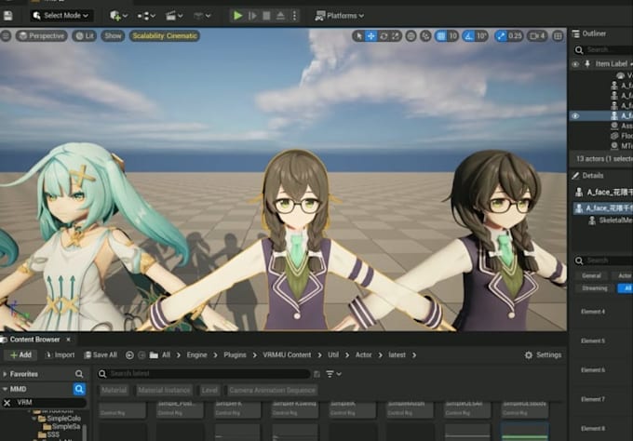Click the viewport layout maximize icon
The height and width of the screenshot is (441, 633).
[x=558, y=36]
